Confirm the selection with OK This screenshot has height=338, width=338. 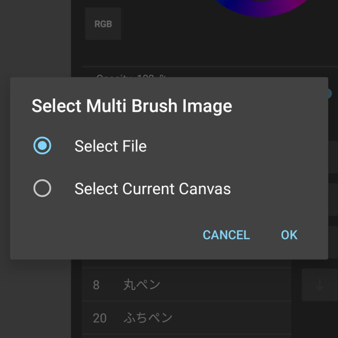click(x=289, y=235)
